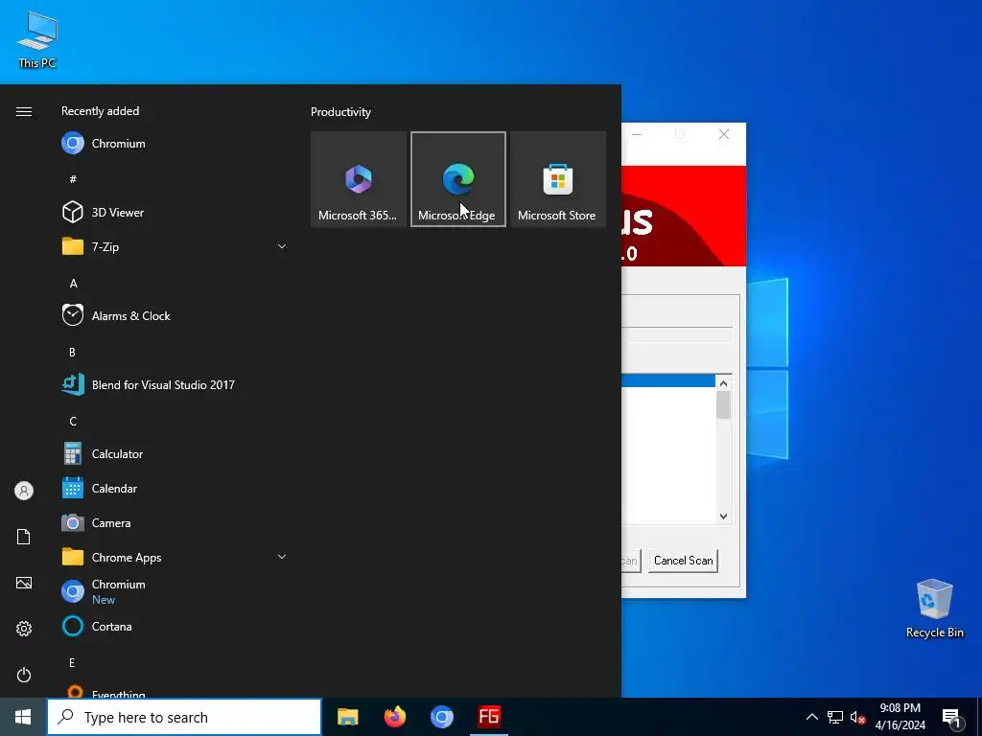Click the clock and date in taskbar
This screenshot has height=736, width=982.
pos(900,717)
